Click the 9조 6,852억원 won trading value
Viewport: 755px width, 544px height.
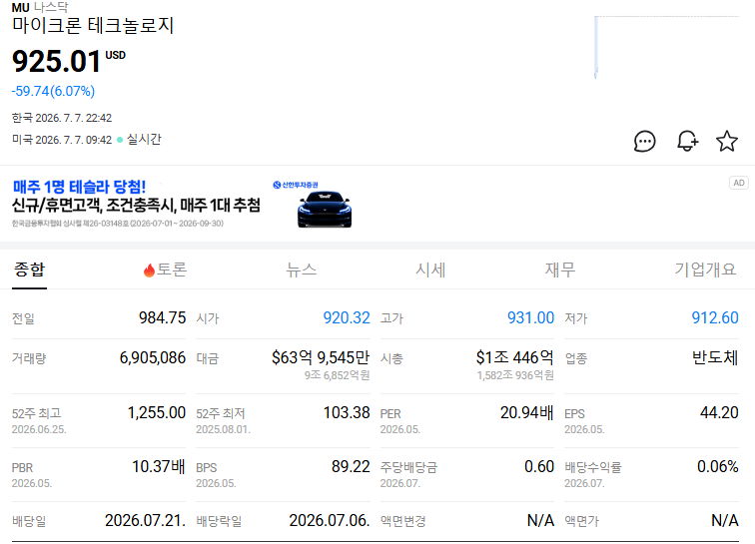tap(338, 375)
